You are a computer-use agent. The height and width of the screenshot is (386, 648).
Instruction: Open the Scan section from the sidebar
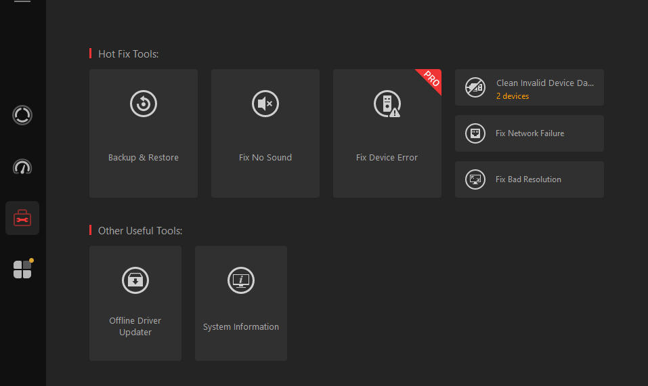click(22, 115)
